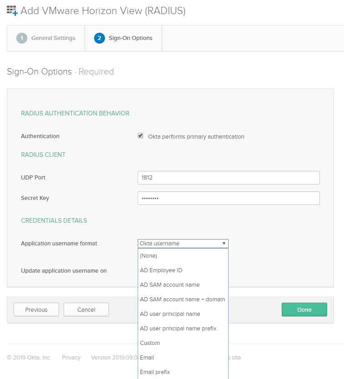Click the add application grid icon

12,10
